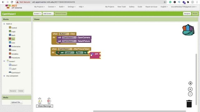The width and height of the screenshot is (200, 112).
Task: Open the Gallery link
Action: (x=132, y=7)
